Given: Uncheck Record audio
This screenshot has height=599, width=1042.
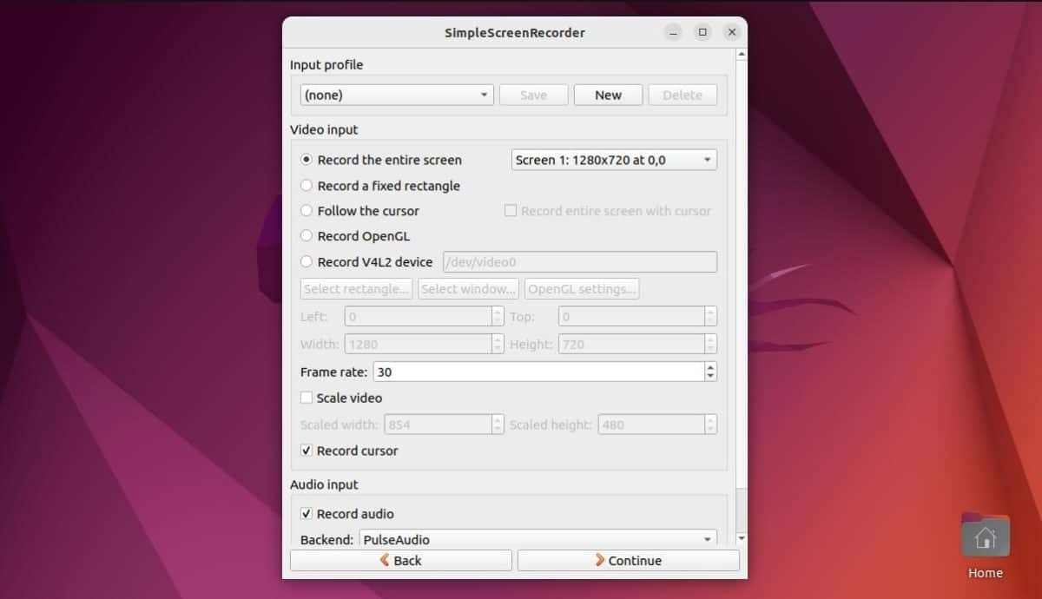Looking at the screenshot, I should click(x=306, y=514).
